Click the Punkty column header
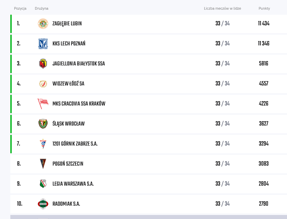 tap(264, 8)
